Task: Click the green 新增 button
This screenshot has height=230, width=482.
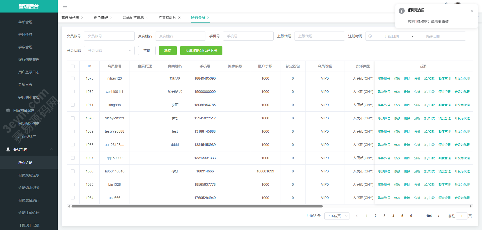Action: click(x=168, y=51)
